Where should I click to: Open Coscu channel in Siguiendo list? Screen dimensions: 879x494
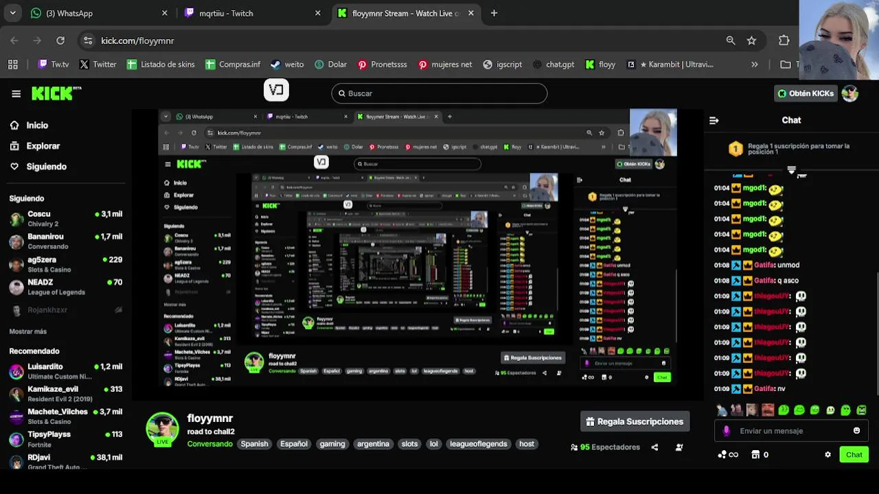click(66, 218)
